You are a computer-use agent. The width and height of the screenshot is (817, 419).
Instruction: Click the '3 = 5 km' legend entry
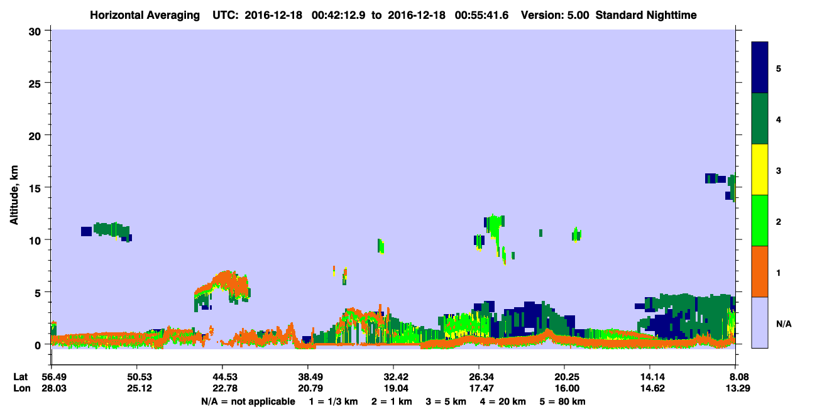pos(448,401)
